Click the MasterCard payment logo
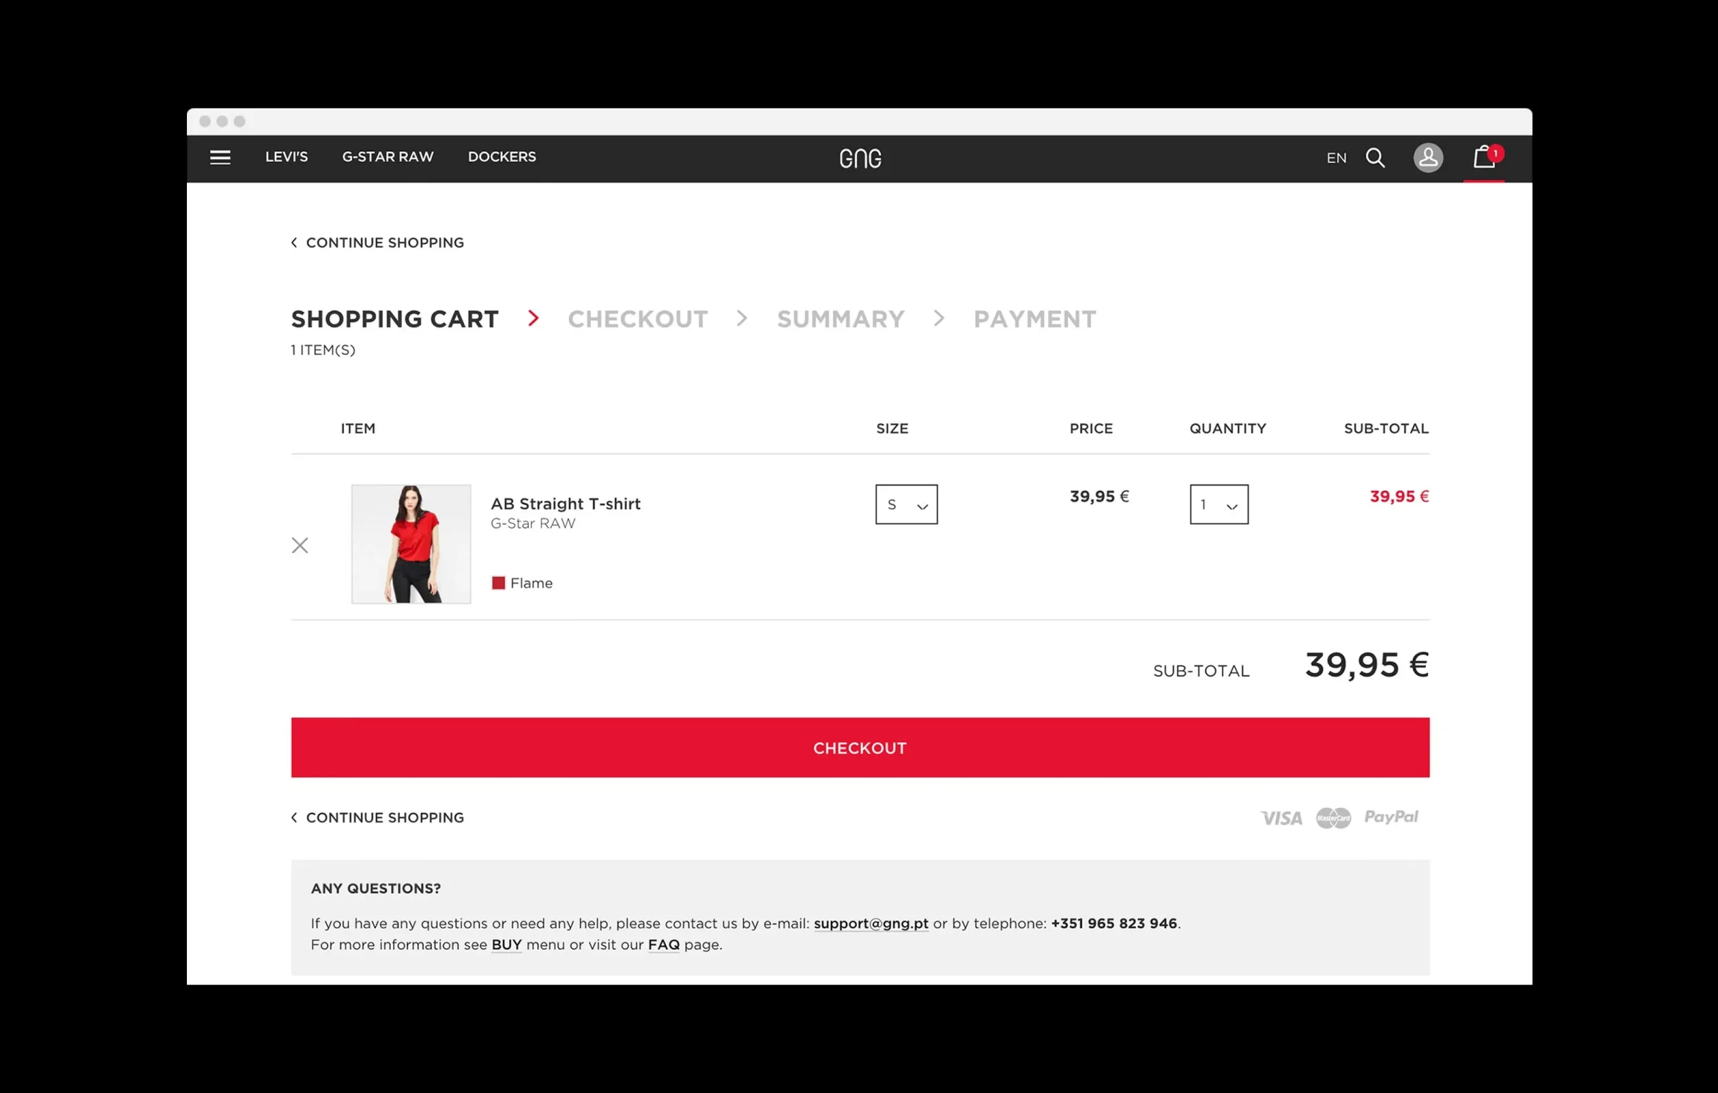 pyautogui.click(x=1332, y=818)
